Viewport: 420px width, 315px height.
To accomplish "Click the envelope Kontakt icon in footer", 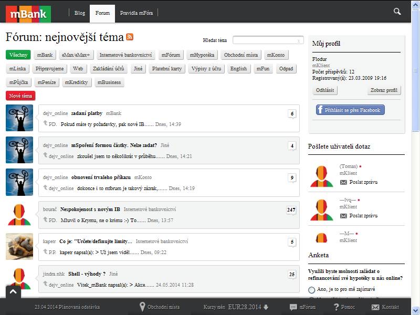I will coord(375,307).
